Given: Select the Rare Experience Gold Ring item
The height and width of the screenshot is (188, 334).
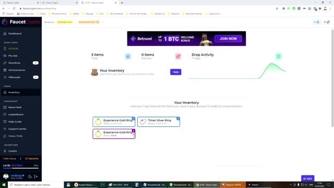Looking at the screenshot, I should coord(114,134).
